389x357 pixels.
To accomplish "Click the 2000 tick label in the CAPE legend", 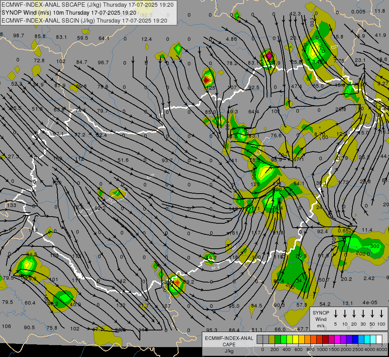I will 346,349.
